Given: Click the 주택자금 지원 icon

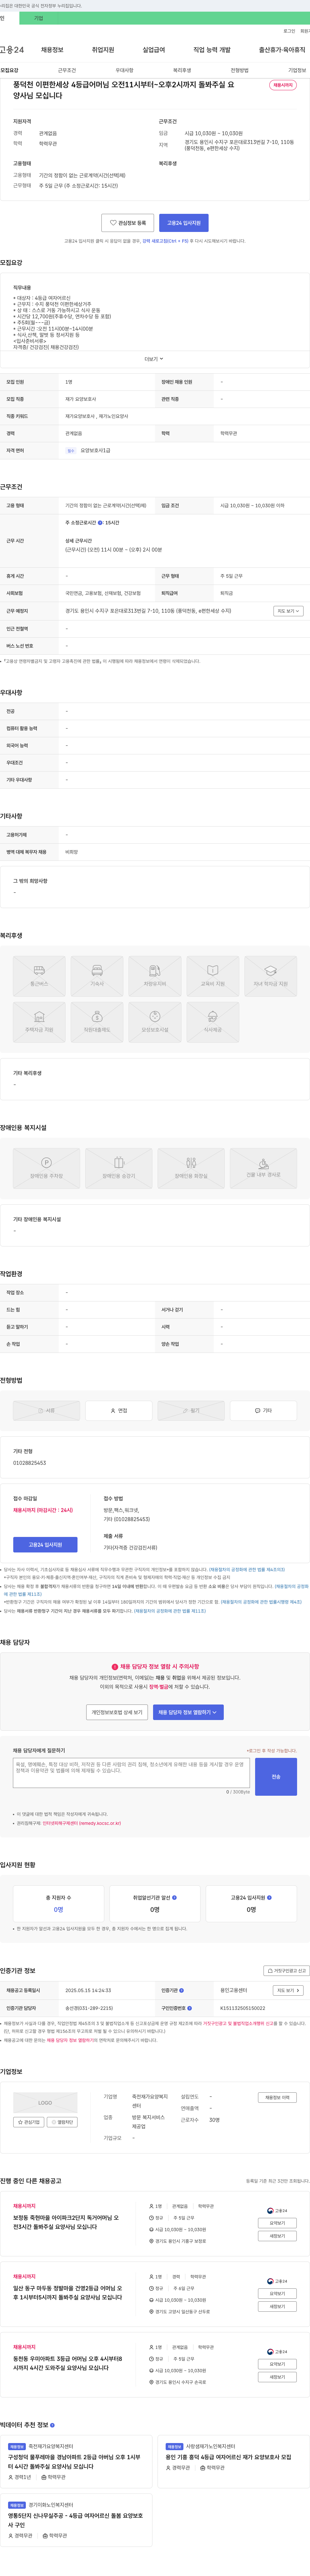Looking at the screenshot, I should (x=39, y=1022).
